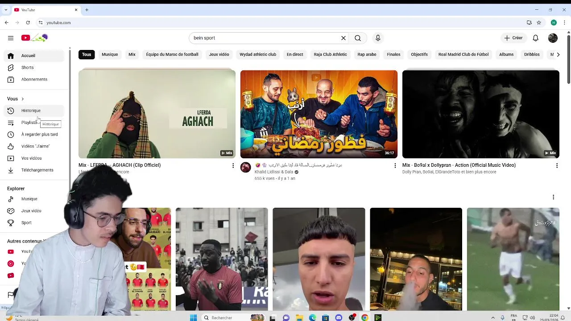
Task: Open Musique under Explorer
Action: 35,199
